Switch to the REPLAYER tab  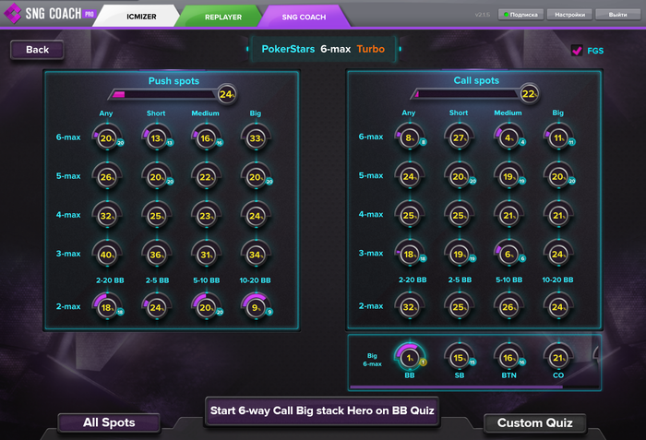coord(223,17)
